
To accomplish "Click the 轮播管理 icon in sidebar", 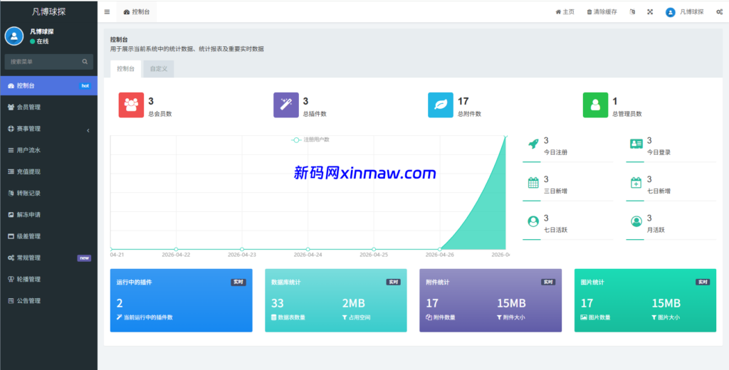I will coord(11,280).
